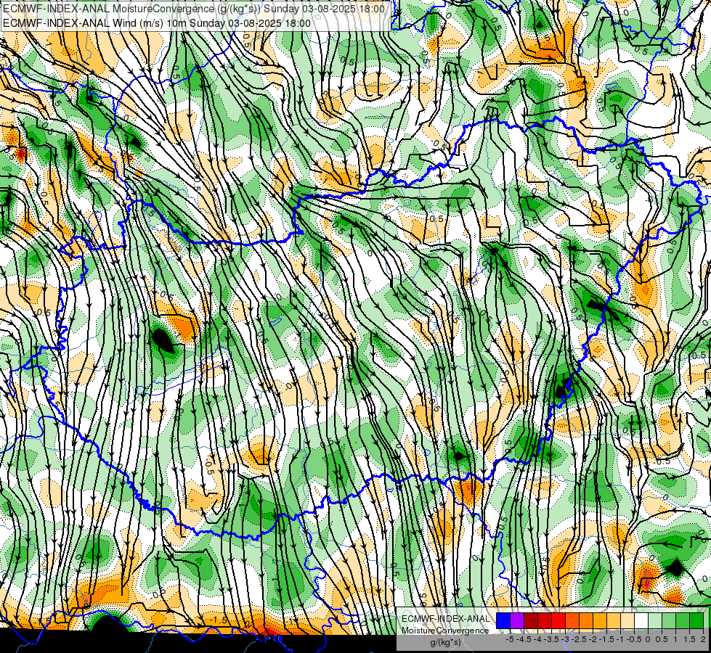Click the 'Wind (m/s) 10m' title line

157,23
